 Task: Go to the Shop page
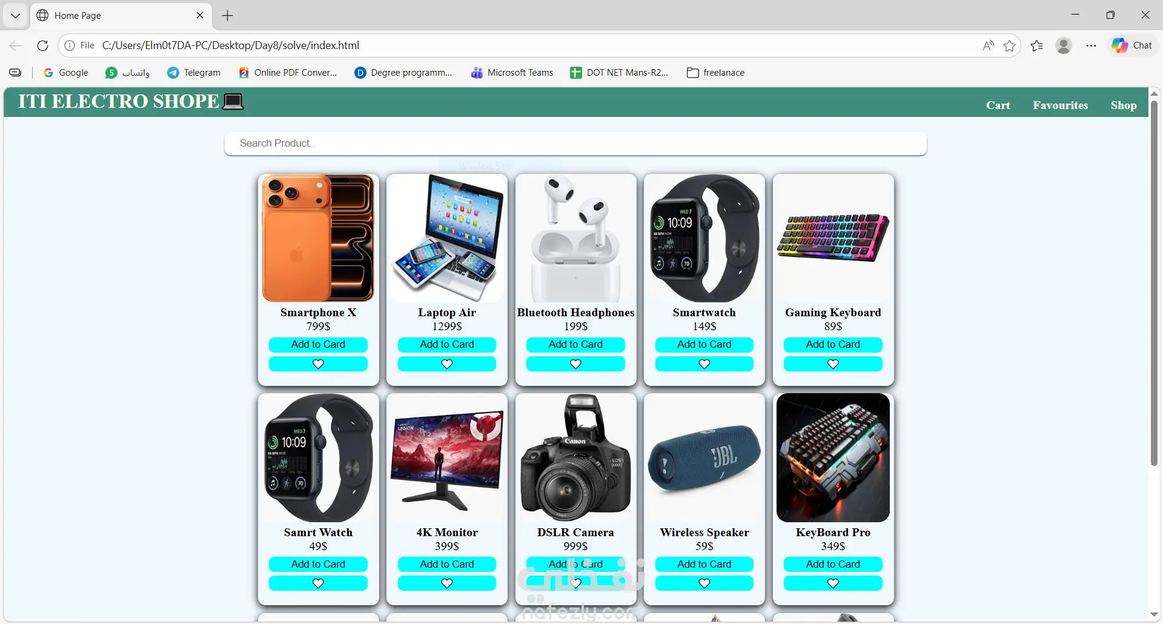(x=1124, y=105)
